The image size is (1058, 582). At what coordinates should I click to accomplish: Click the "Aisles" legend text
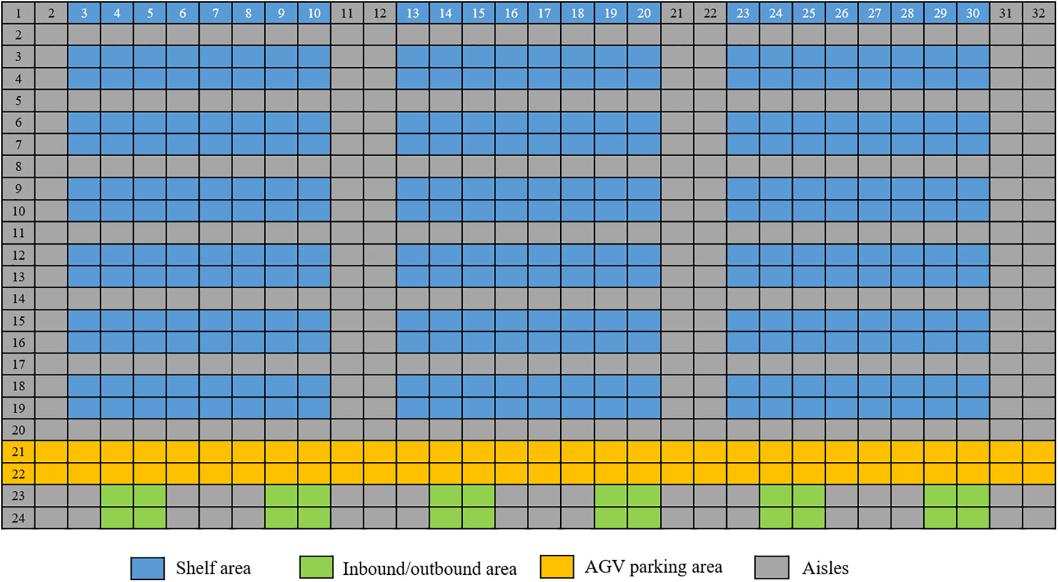coord(825,568)
